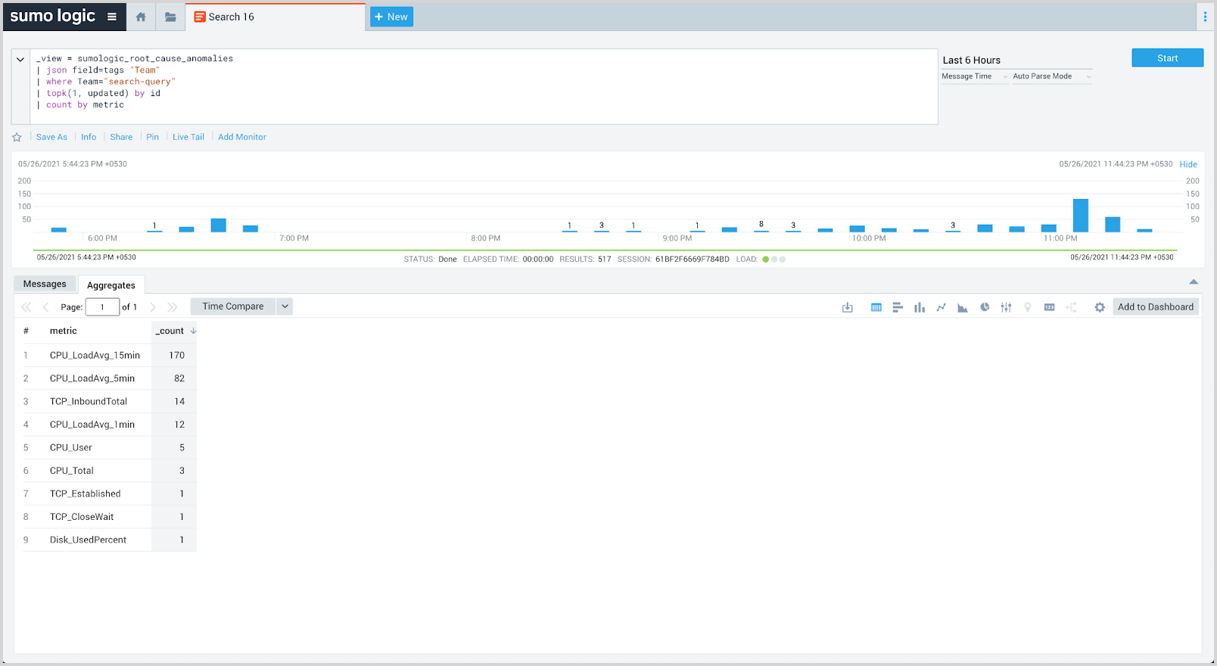Select the horizontal bar chart visualization
The image size is (1217, 666).
[x=898, y=307]
